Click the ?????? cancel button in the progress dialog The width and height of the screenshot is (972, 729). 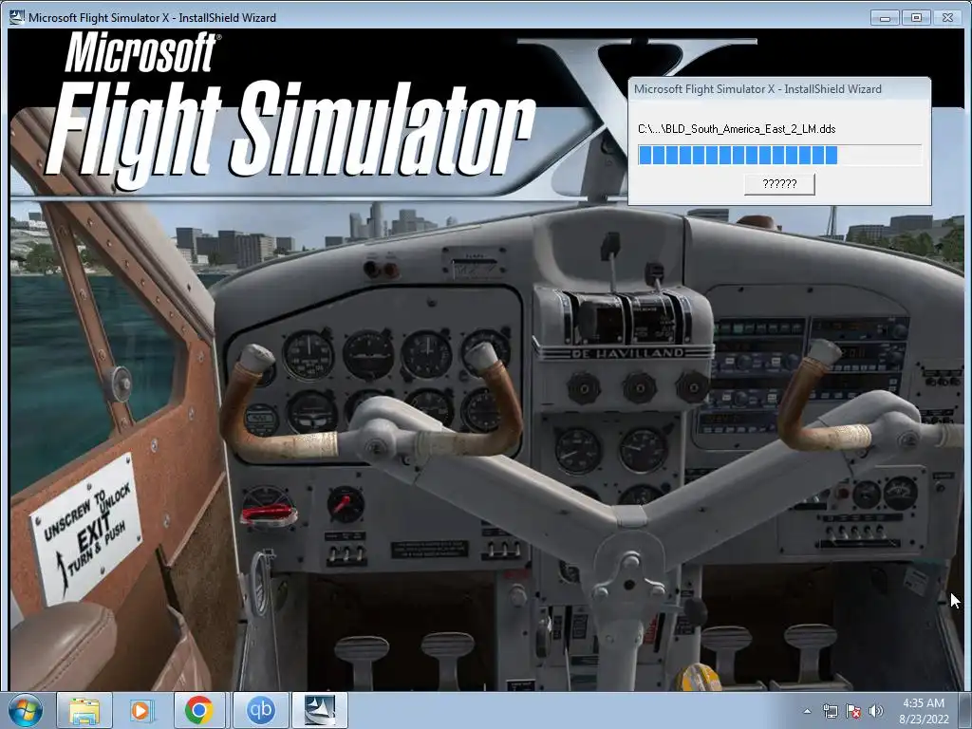point(779,183)
